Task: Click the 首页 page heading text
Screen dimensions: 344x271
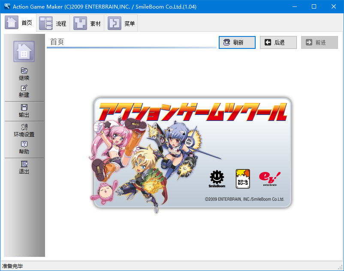Action: pyautogui.click(x=57, y=42)
